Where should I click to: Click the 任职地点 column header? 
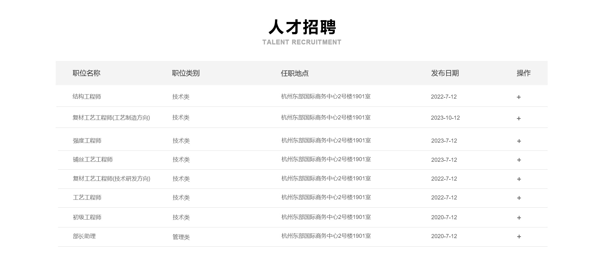pos(295,73)
